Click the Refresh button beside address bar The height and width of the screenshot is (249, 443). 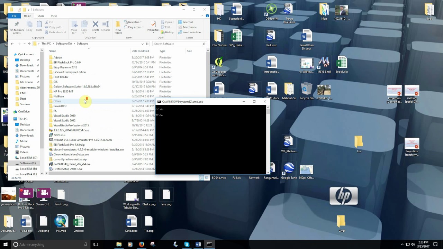(x=147, y=44)
